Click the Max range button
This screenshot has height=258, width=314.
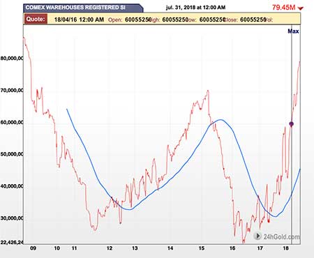pos(293,31)
